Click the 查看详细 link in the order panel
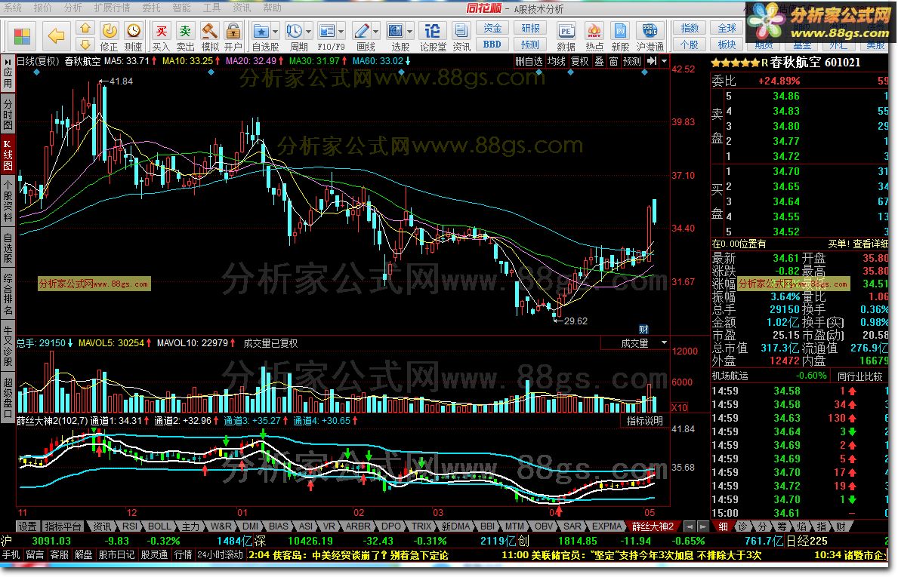The height and width of the screenshot is (577, 898). pos(870,244)
